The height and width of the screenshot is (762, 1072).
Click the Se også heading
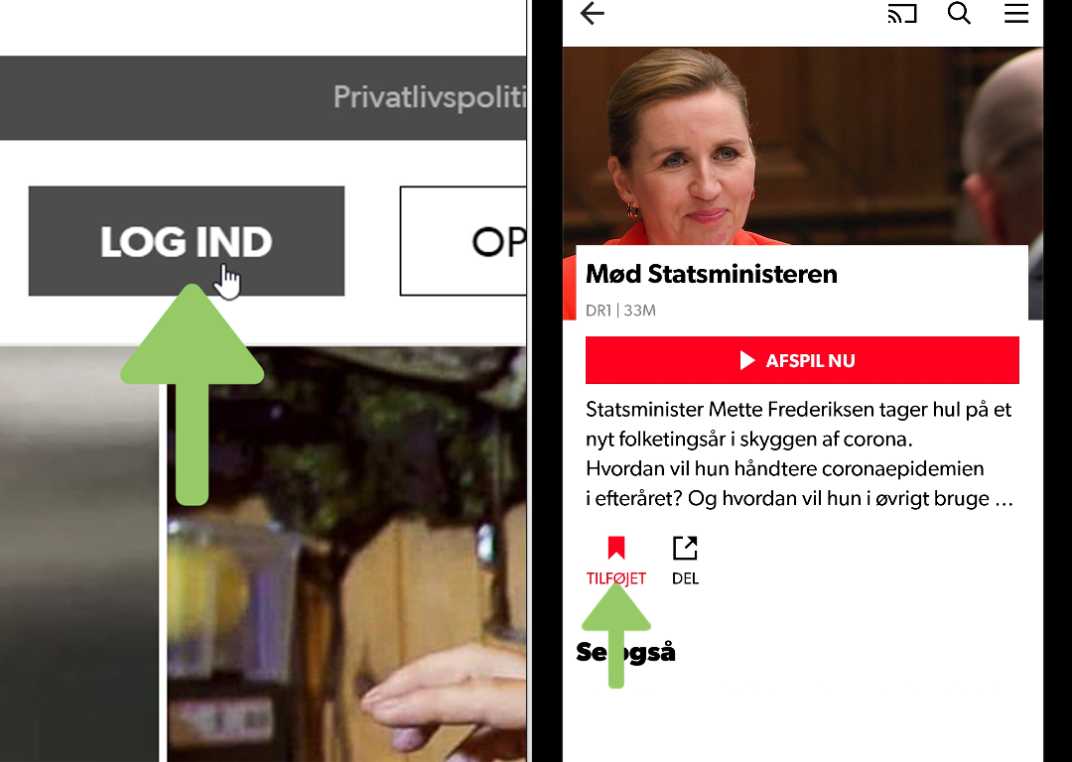pos(625,652)
